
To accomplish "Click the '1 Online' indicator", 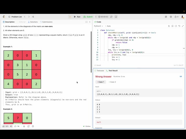I will tap(87, 126).
